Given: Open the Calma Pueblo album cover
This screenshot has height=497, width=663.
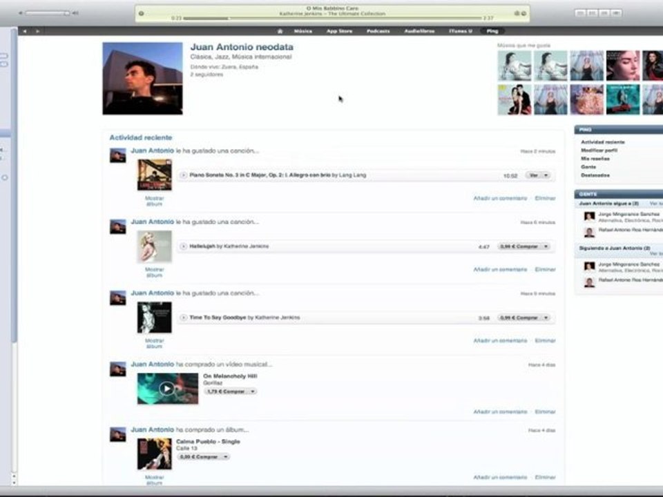Looking at the screenshot, I should (x=154, y=454).
